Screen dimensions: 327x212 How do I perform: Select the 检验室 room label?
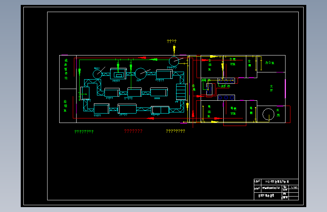point(65,106)
